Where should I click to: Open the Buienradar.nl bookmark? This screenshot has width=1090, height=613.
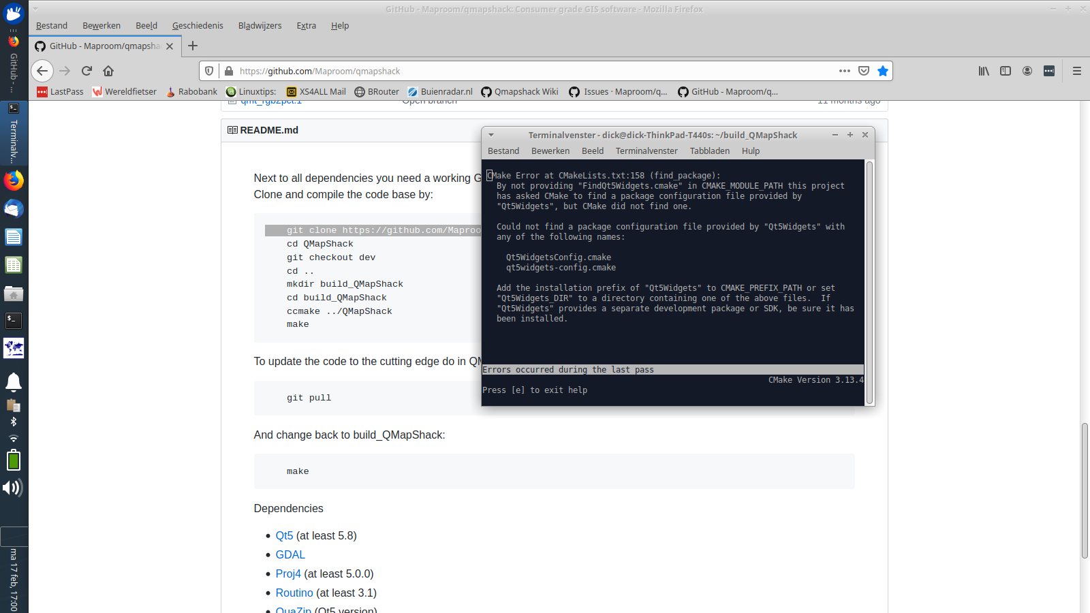point(440,91)
